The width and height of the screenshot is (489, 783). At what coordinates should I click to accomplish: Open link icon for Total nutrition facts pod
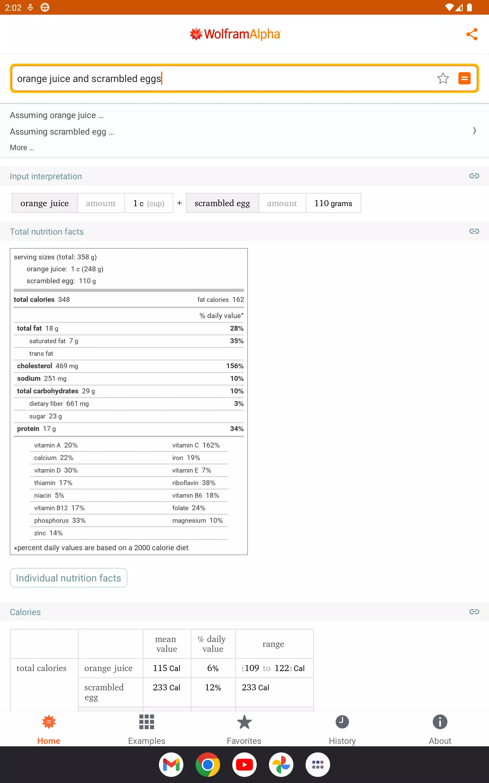(x=474, y=231)
